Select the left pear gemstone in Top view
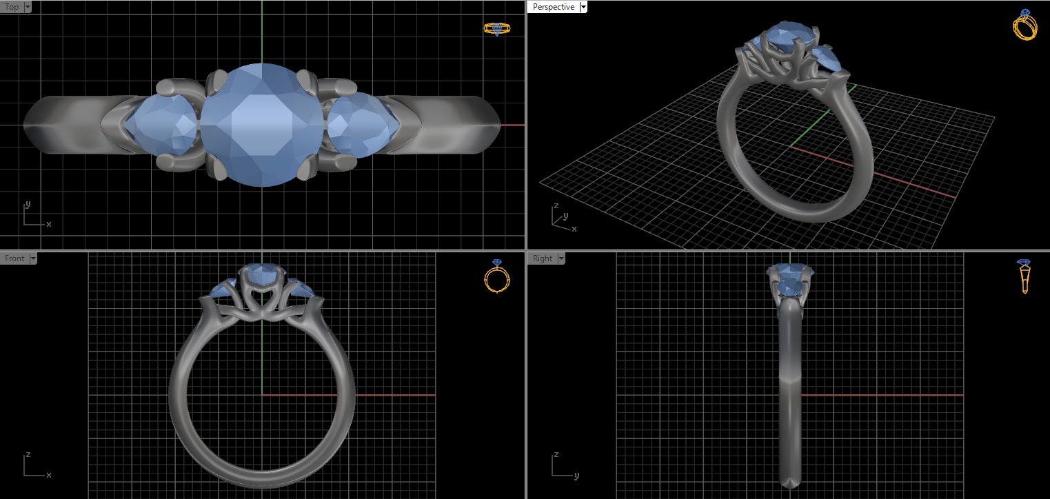1050x499 pixels. click(x=163, y=126)
